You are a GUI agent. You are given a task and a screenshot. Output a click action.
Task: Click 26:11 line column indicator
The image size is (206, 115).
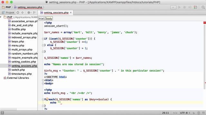point(165,113)
